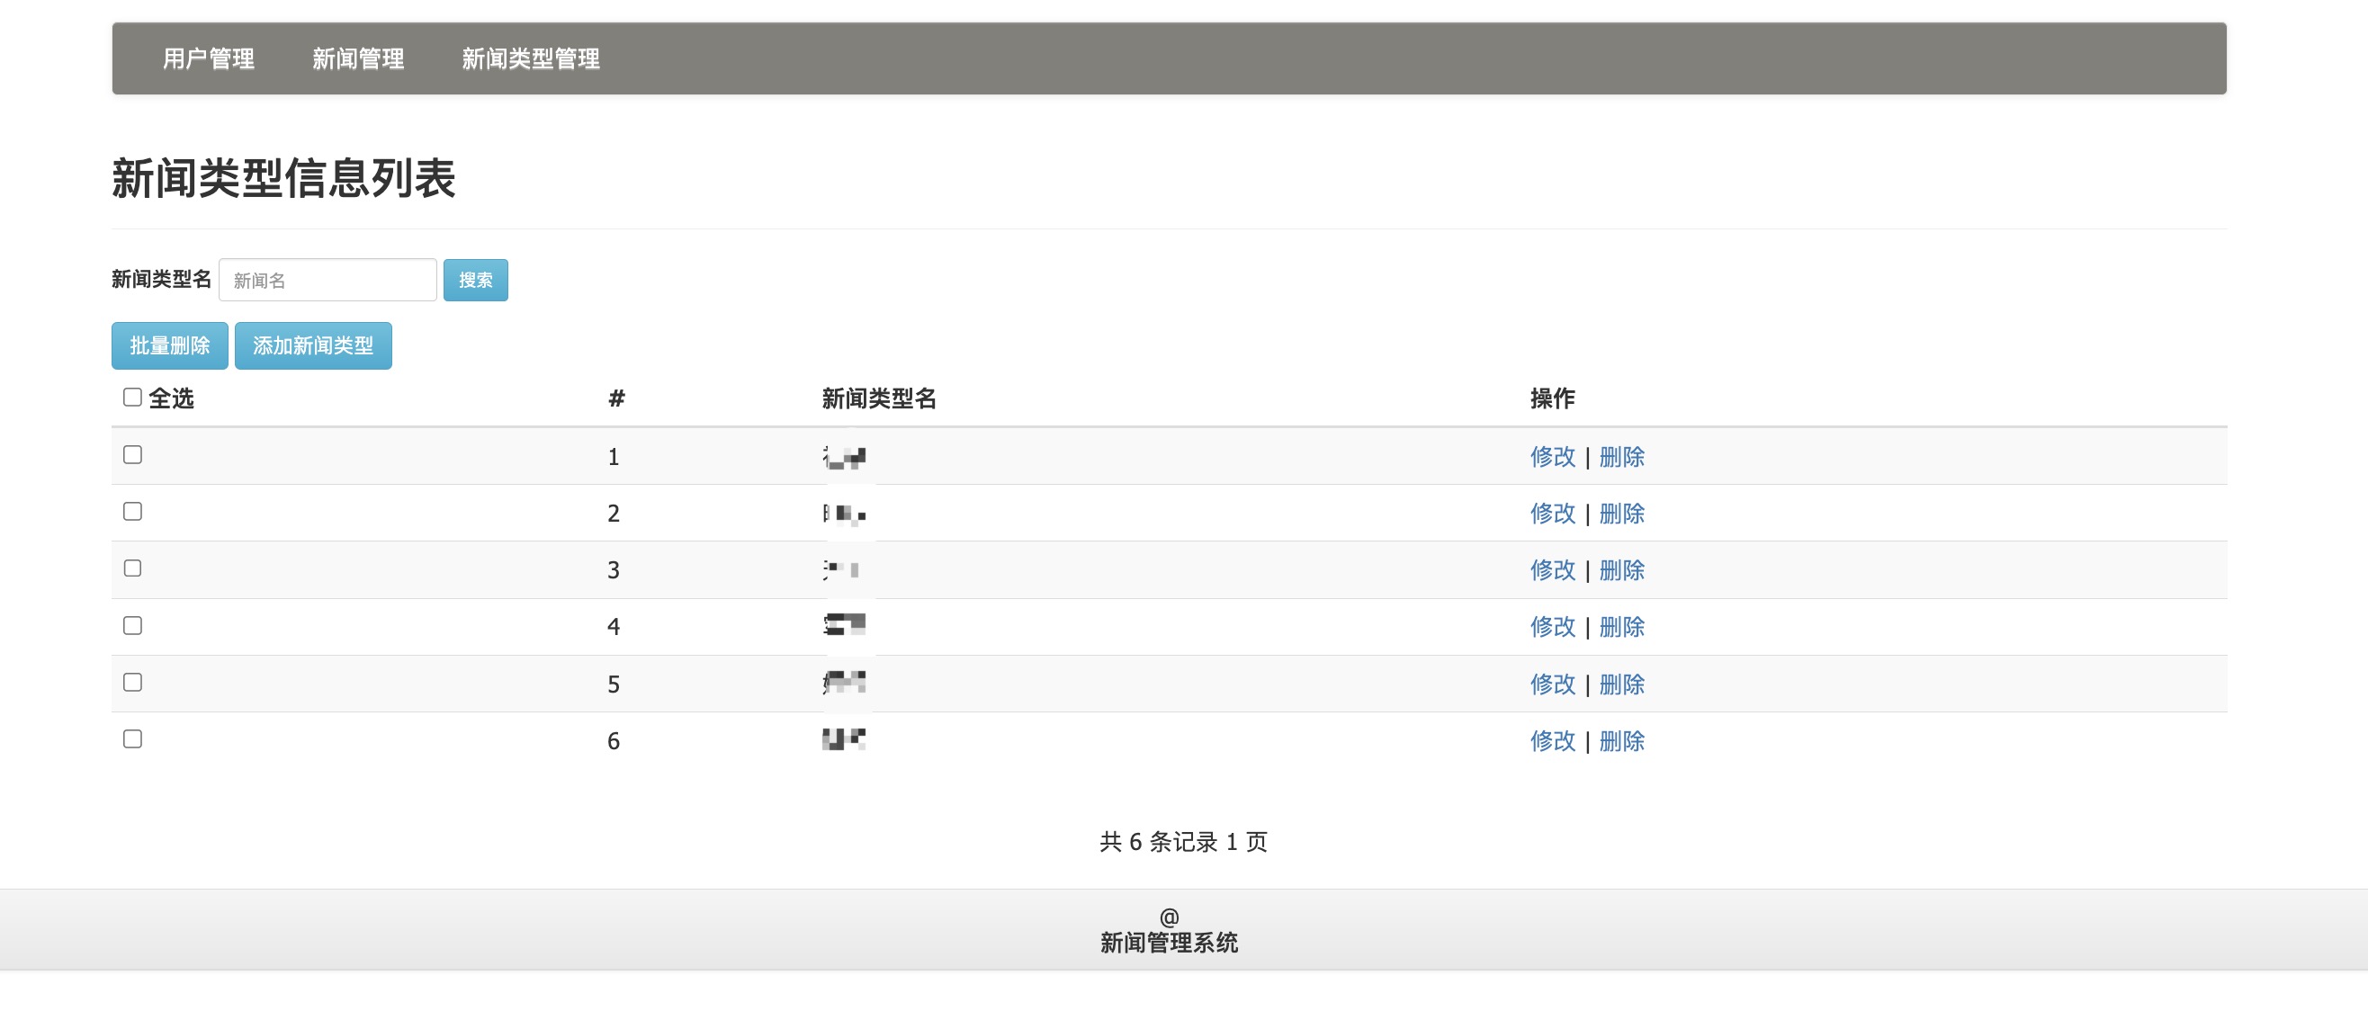Open 新闻类型管理 in the navigation bar
2368x1020 pixels.
tap(532, 58)
